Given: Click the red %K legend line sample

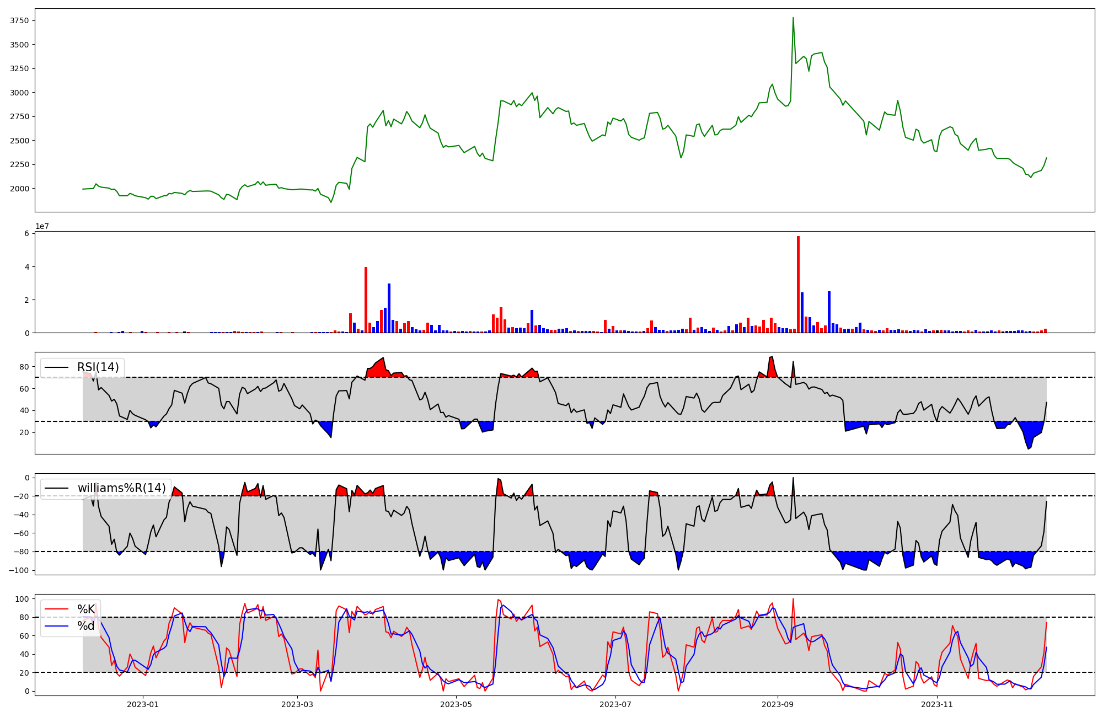Looking at the screenshot, I should point(57,609).
